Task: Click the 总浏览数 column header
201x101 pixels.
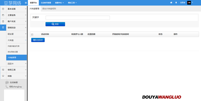Action: 91,34
